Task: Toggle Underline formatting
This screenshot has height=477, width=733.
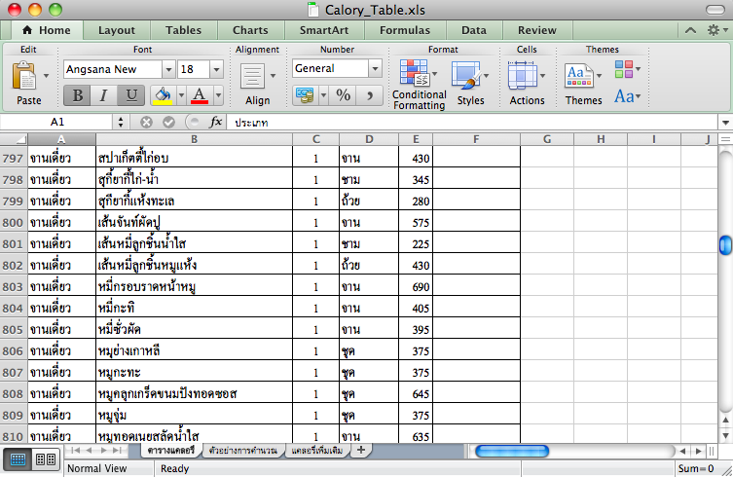Action: tap(130, 95)
